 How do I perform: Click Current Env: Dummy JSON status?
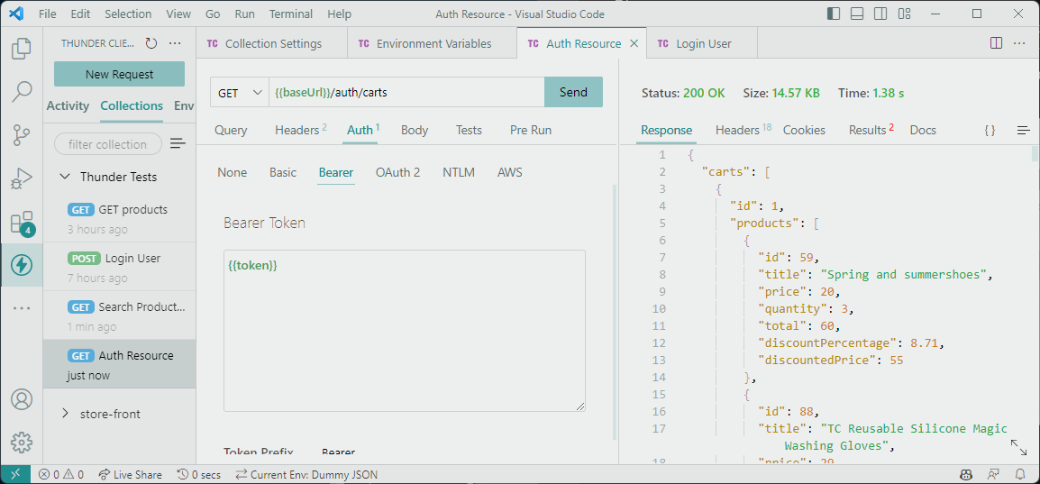point(306,475)
